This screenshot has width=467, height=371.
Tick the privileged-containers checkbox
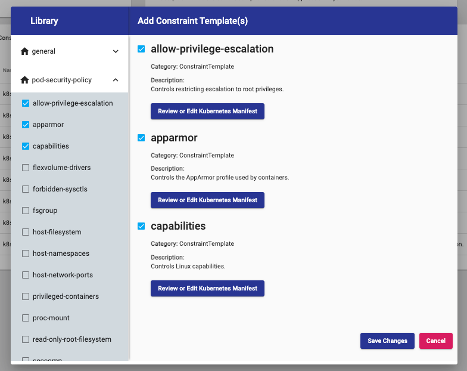26,296
